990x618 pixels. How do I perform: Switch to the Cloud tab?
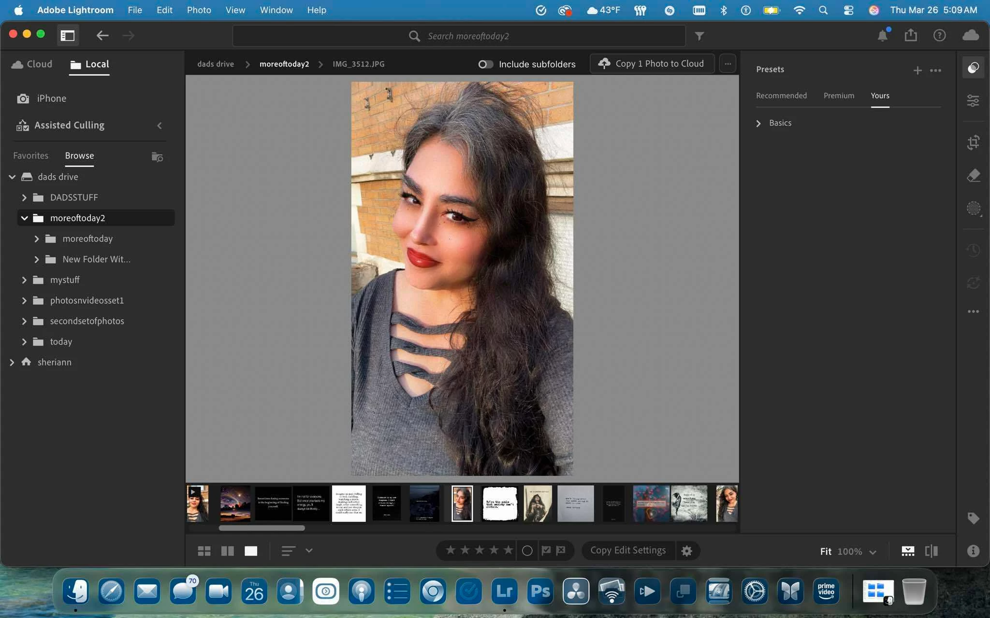point(32,64)
